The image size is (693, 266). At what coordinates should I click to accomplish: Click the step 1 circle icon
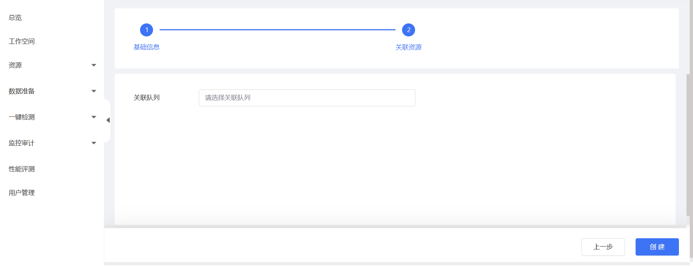pyautogui.click(x=147, y=30)
